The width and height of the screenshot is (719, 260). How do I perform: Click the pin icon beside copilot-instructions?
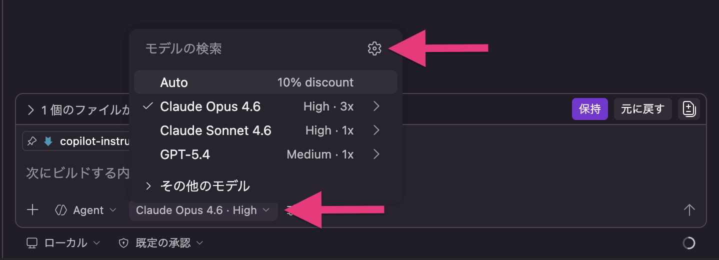point(32,141)
